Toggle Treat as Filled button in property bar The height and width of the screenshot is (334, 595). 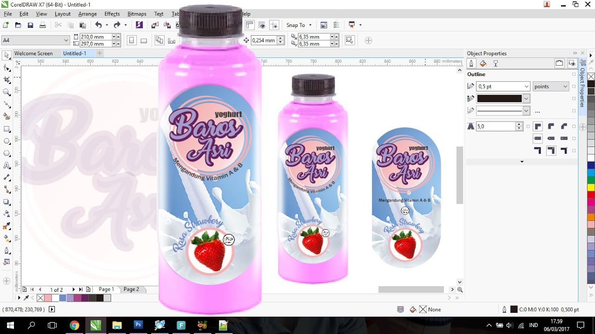pyautogui.click(x=350, y=40)
